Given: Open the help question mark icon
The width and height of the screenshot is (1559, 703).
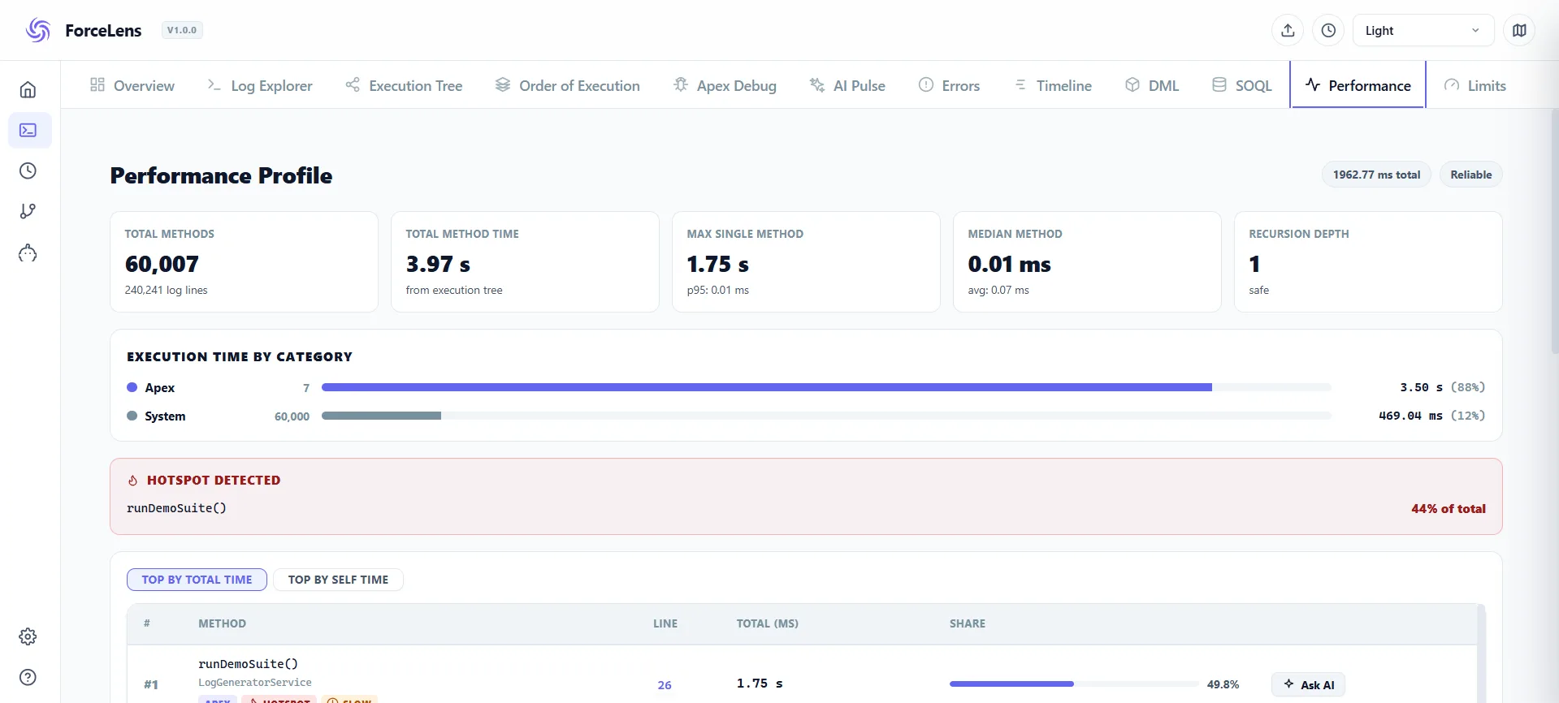Looking at the screenshot, I should (28, 677).
